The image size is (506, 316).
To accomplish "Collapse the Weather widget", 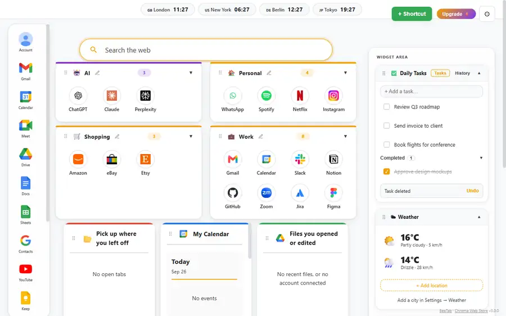I will pos(479,217).
